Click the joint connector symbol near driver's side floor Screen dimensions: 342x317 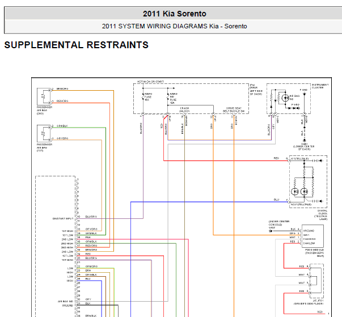click(x=316, y=281)
